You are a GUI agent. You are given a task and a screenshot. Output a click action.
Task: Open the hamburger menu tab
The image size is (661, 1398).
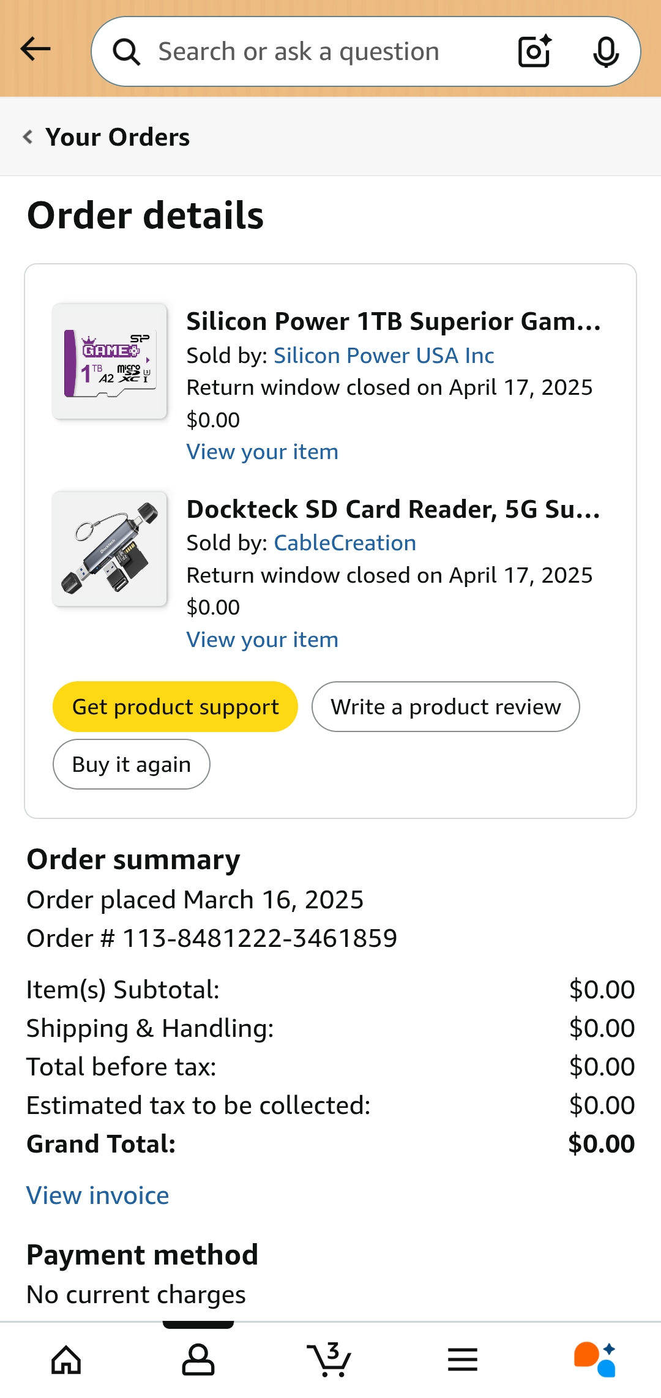[x=463, y=1359]
